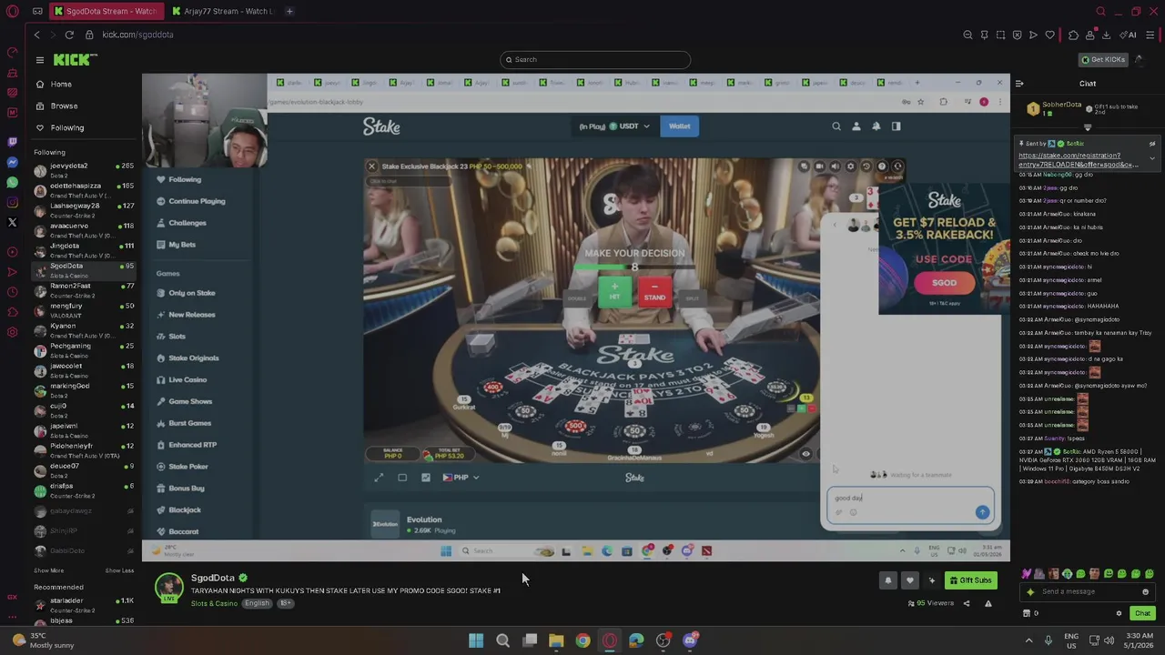The height and width of the screenshot is (655, 1165).
Task: Take a snapshot with the selection icon
Action: point(1000,35)
